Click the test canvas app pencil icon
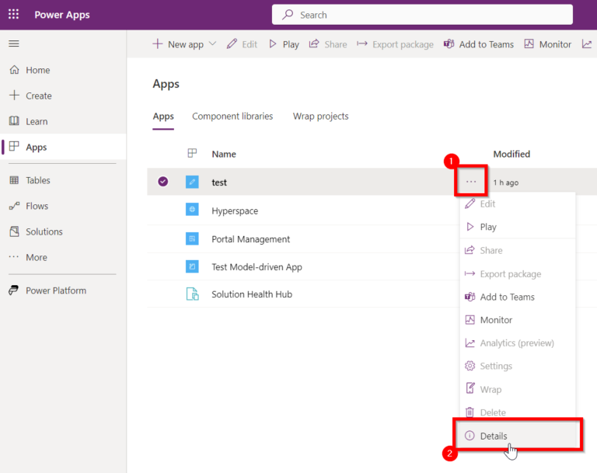Screen dimensions: 597x473 [x=192, y=182]
